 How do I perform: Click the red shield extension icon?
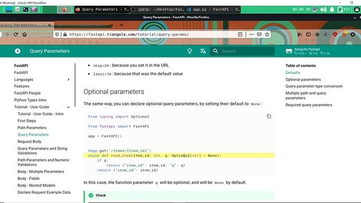335,34
